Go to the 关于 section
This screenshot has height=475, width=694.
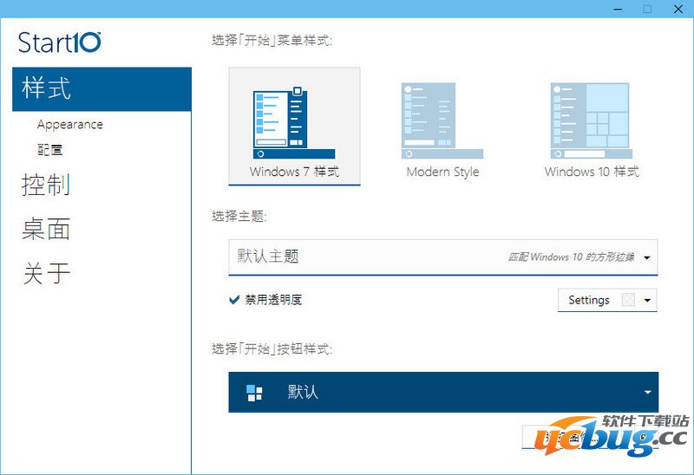click(x=46, y=274)
